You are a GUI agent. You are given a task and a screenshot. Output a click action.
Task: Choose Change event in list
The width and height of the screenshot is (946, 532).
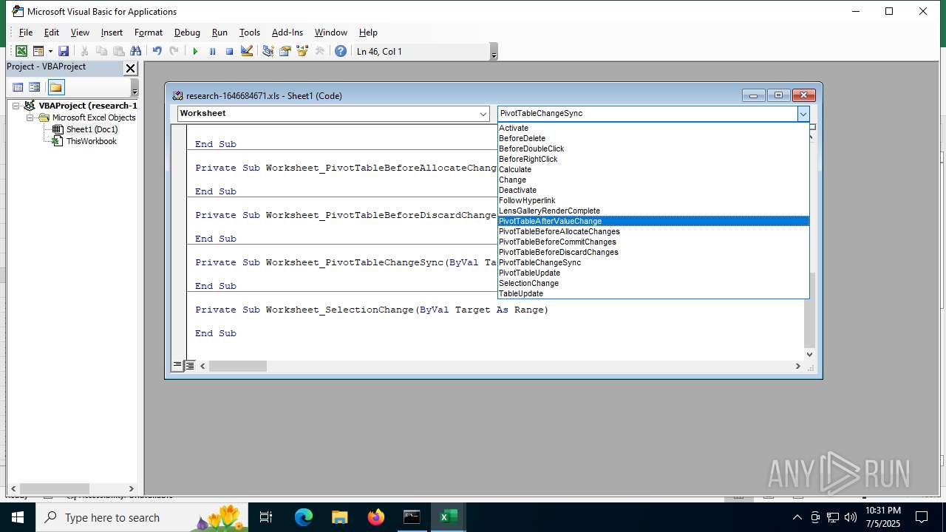coord(653,180)
